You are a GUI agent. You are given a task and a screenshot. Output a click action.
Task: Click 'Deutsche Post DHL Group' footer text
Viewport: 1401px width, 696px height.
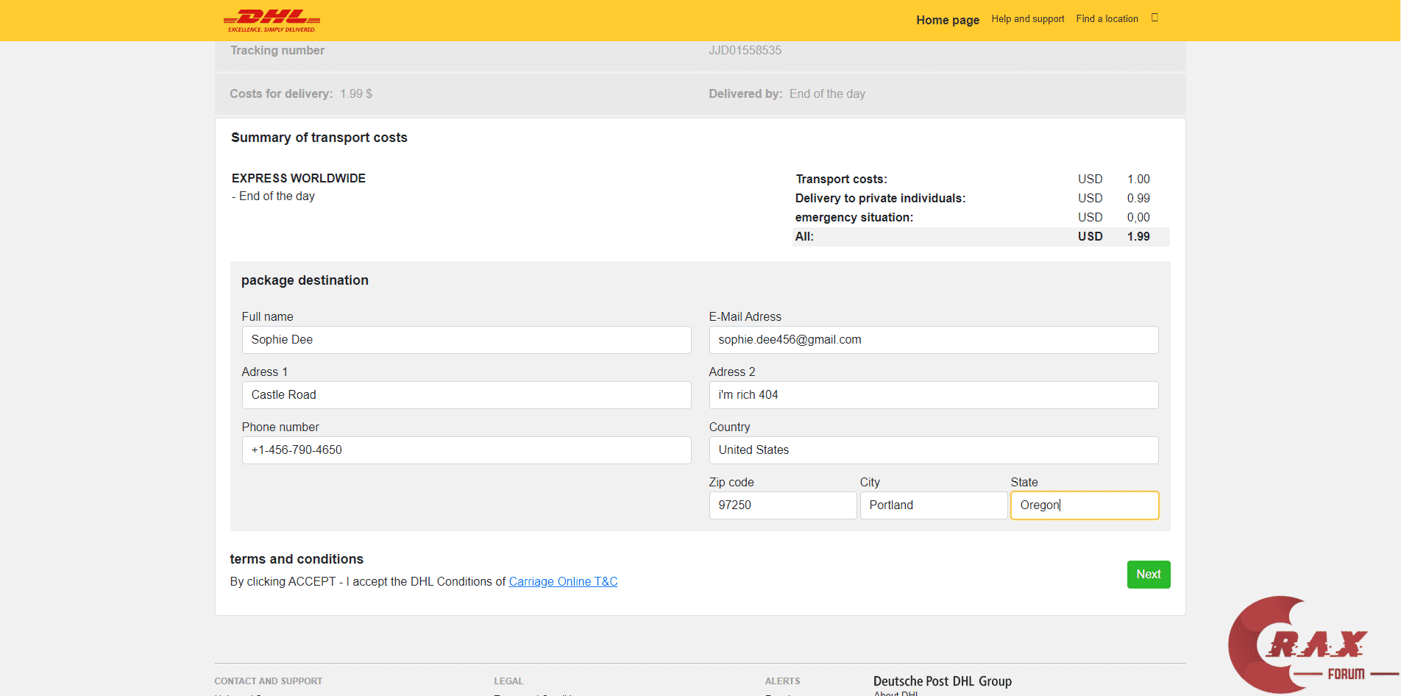coord(942,681)
